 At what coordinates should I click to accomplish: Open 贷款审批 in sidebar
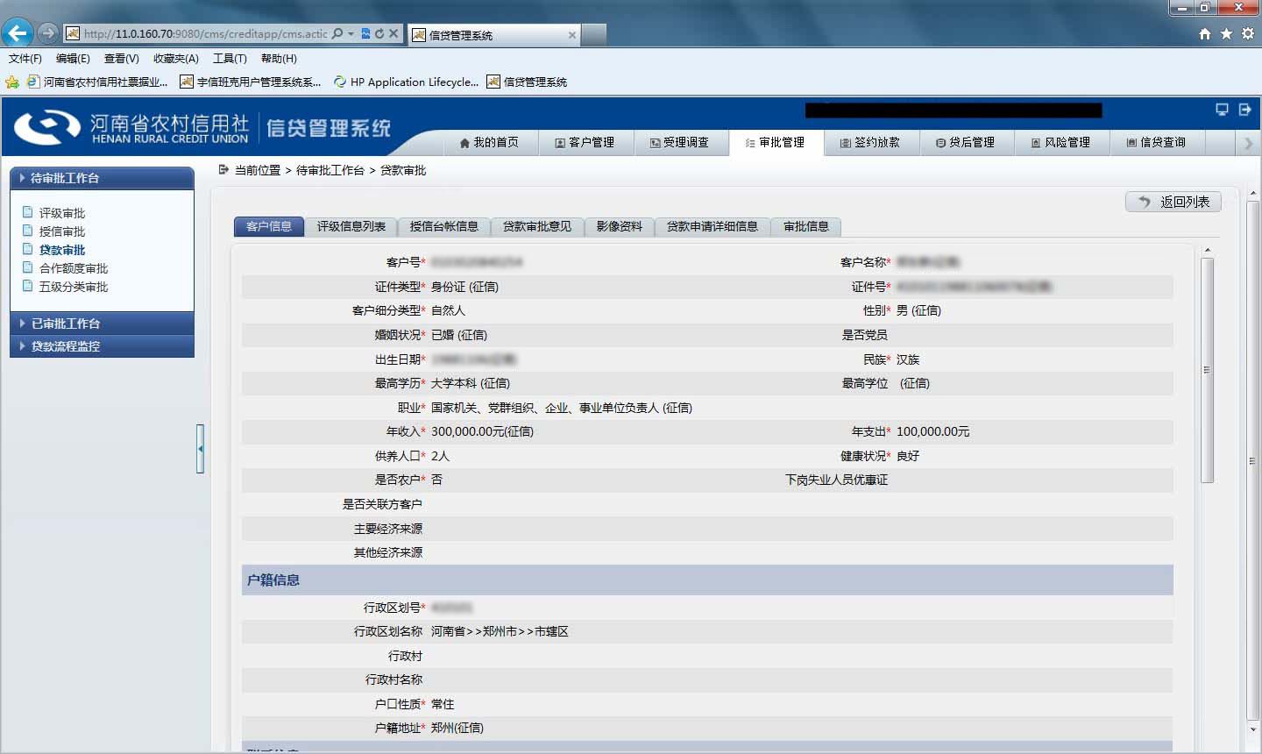pos(61,250)
